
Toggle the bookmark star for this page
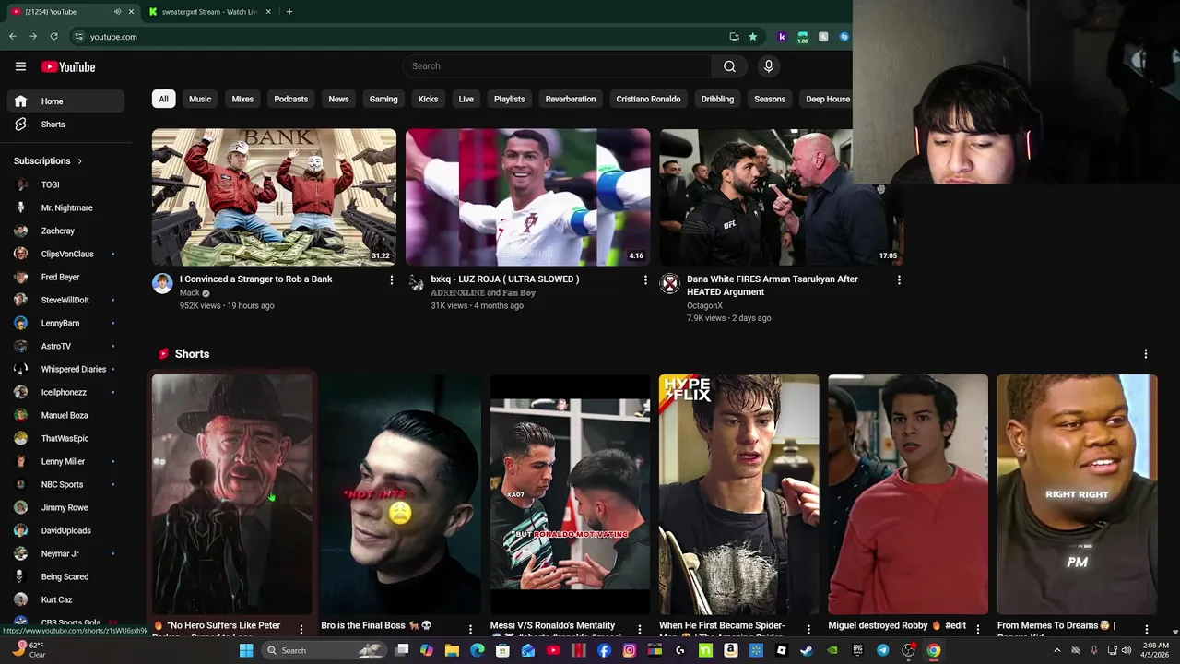(x=753, y=37)
